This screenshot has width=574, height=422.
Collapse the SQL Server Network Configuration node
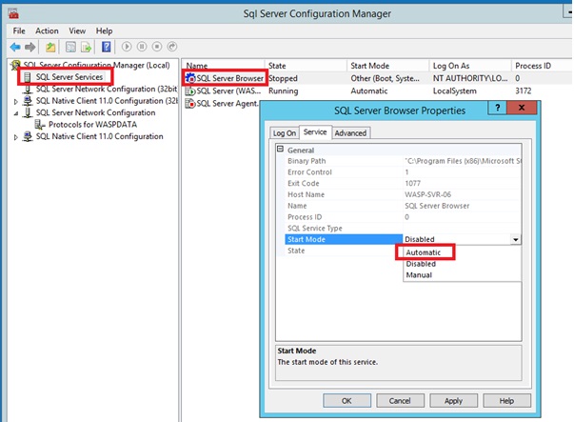point(15,112)
